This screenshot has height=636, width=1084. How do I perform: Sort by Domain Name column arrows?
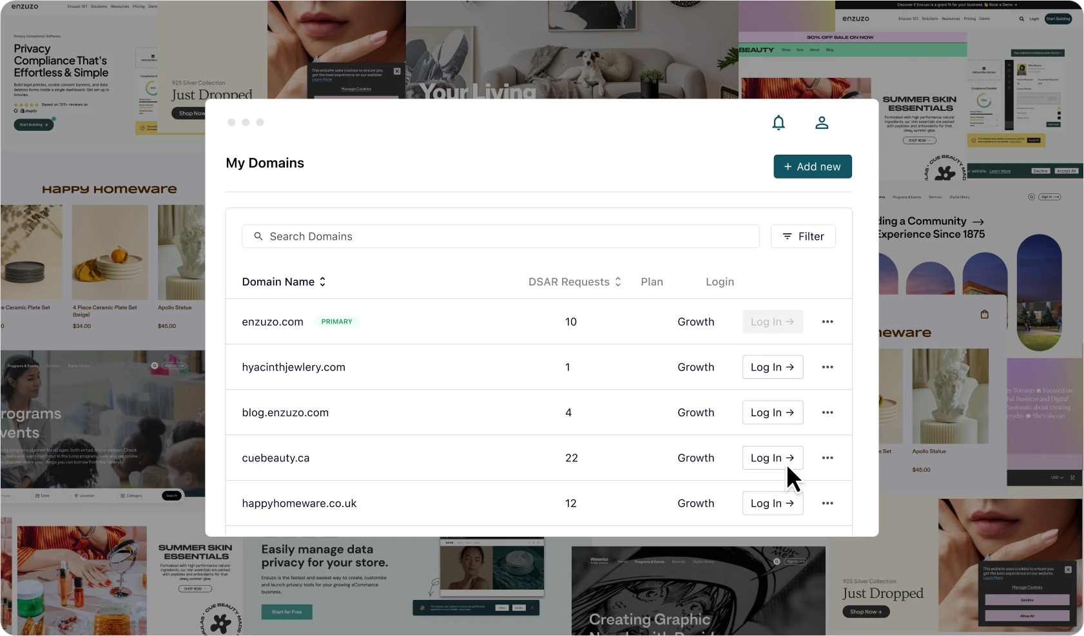pyautogui.click(x=322, y=282)
